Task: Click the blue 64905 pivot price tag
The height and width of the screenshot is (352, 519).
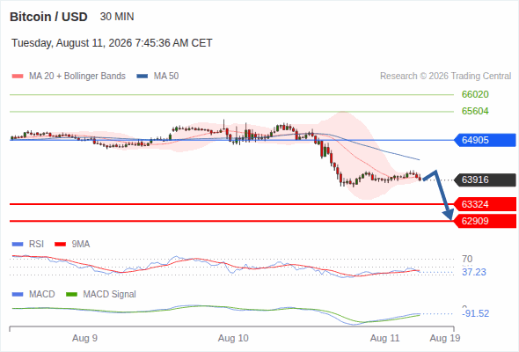Action: [x=485, y=140]
